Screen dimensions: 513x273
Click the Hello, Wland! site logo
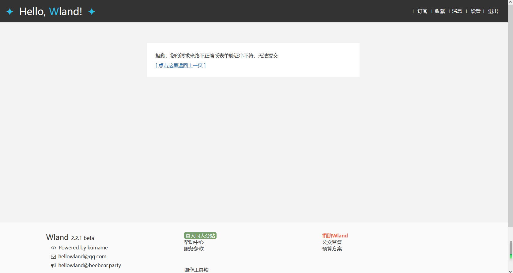tap(51, 11)
